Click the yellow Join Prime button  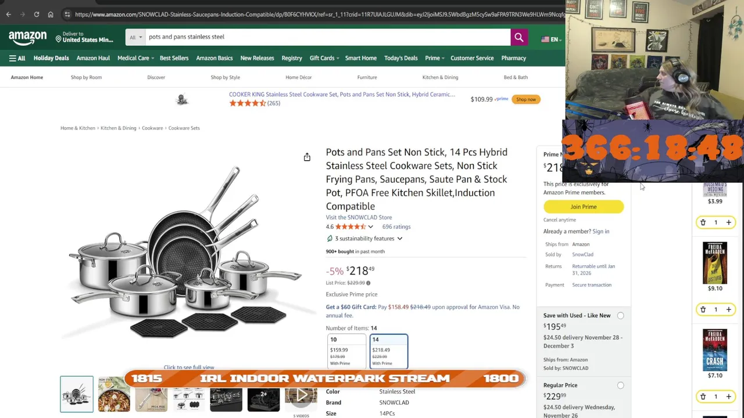(x=583, y=207)
